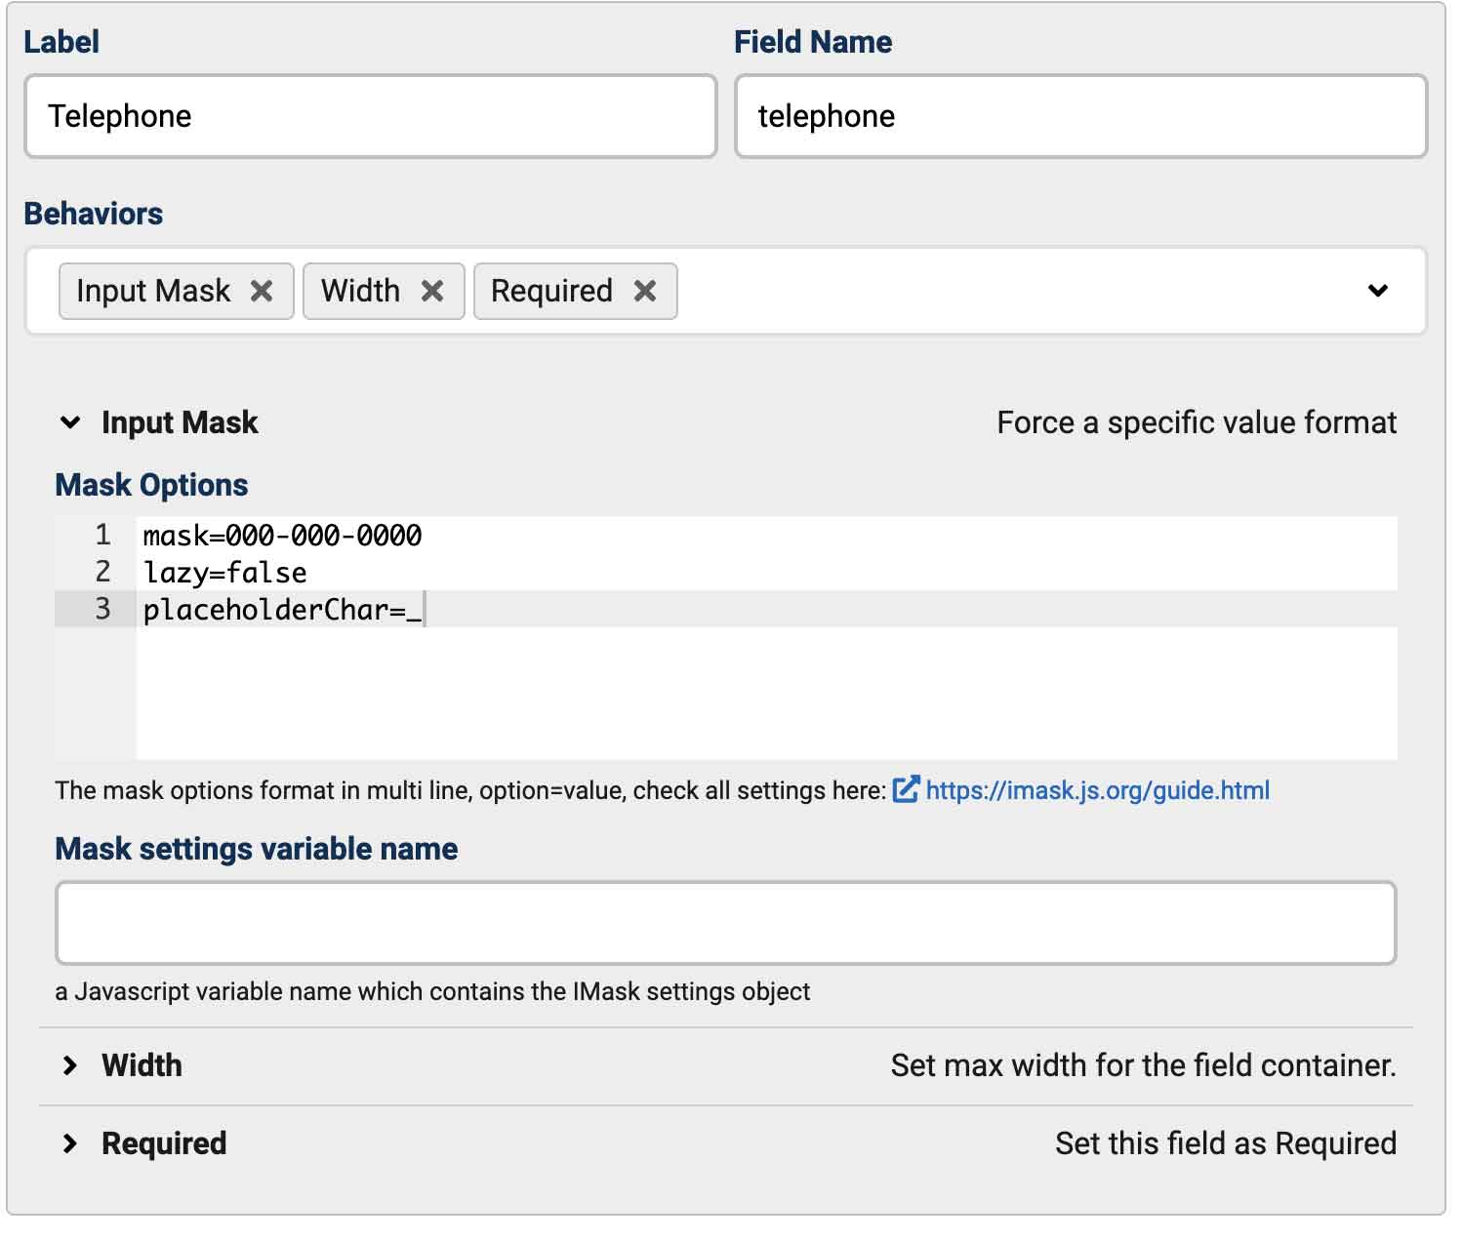Open the Behaviors dropdown arrow
Viewport: 1462px width, 1241px height.
(1377, 291)
